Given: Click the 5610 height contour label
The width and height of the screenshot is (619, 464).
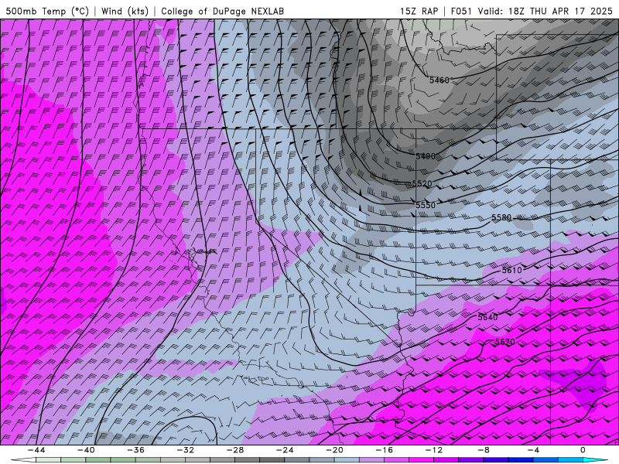Looking at the screenshot, I should point(511,270).
